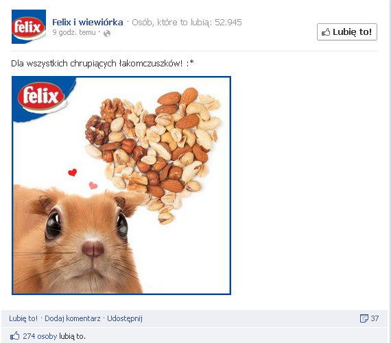Click the page likes count 52.945 text
This screenshot has height=343, width=391.
pyautogui.click(x=228, y=23)
